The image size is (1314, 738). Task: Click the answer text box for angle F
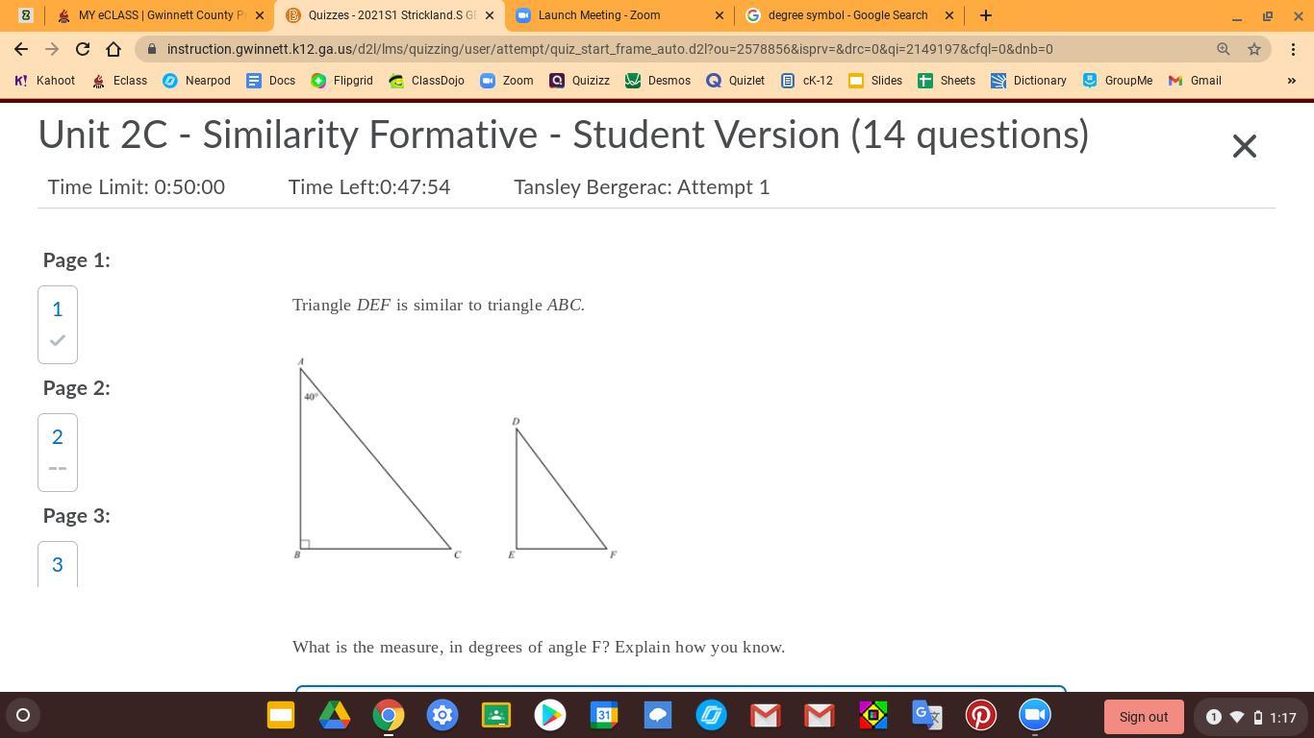click(681, 689)
